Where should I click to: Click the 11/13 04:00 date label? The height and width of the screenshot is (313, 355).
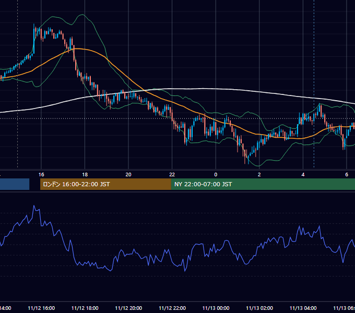pyautogui.click(x=303, y=308)
